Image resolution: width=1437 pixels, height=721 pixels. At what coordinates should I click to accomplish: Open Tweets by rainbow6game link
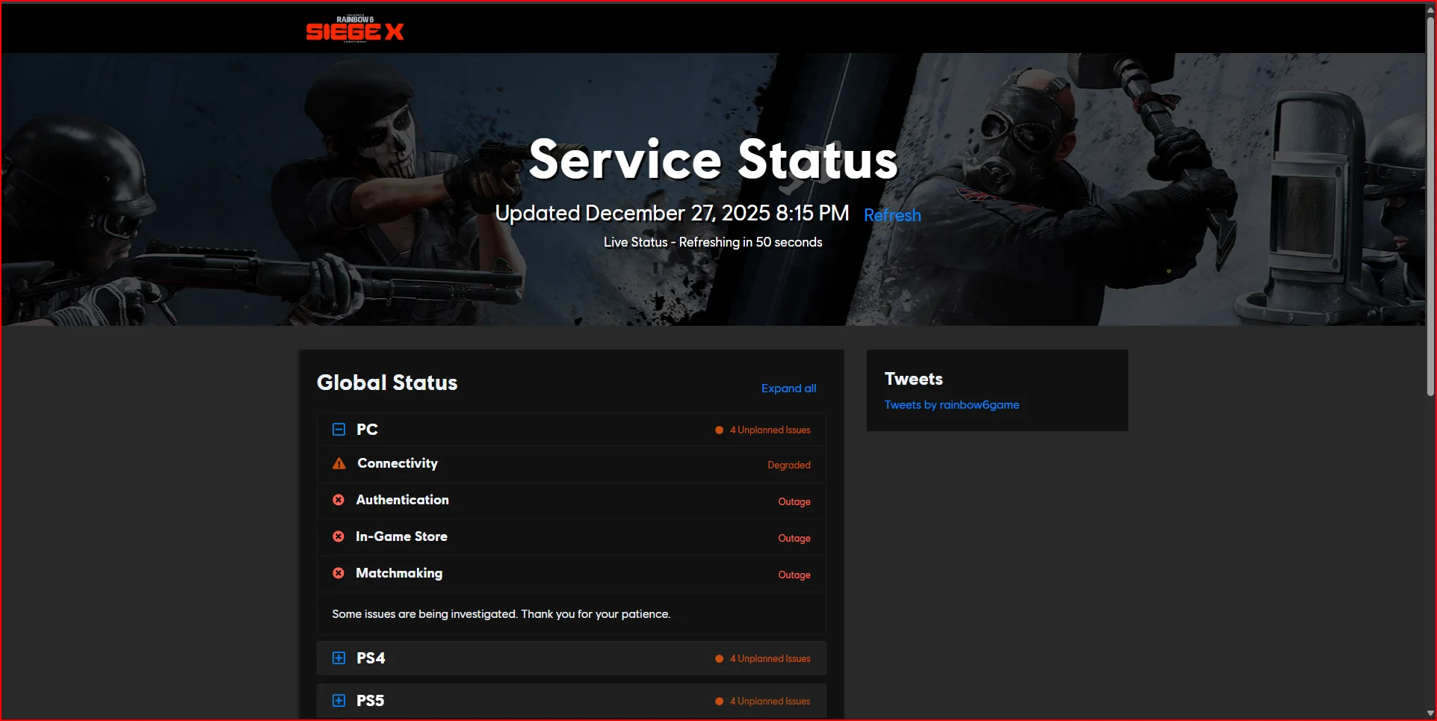(952, 404)
